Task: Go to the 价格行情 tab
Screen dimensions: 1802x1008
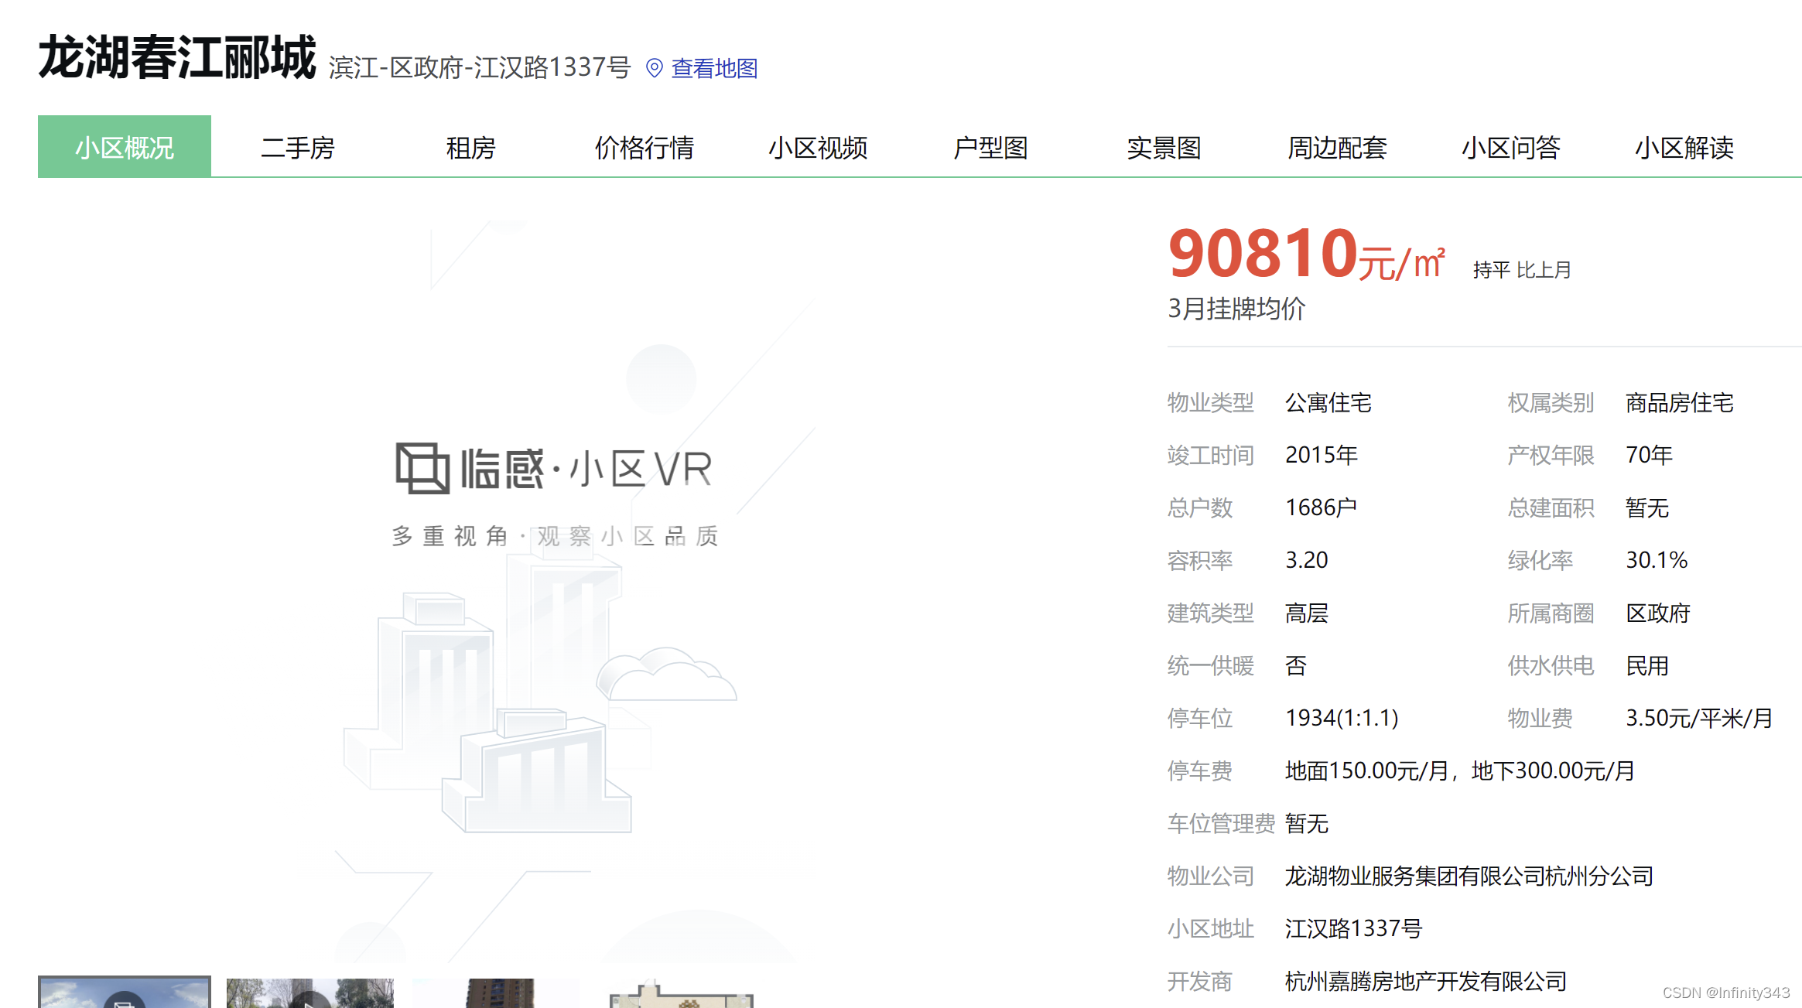Action: pos(644,147)
